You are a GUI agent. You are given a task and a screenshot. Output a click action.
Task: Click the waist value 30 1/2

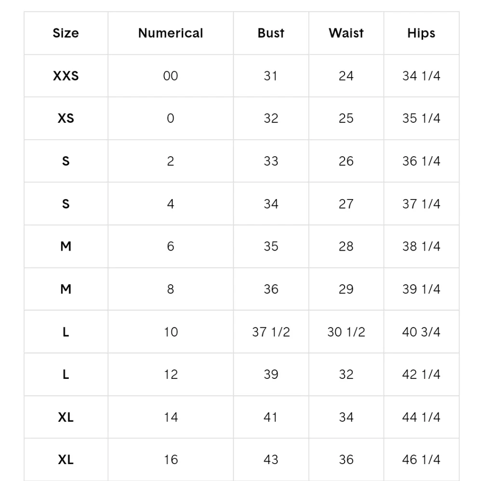tap(346, 332)
